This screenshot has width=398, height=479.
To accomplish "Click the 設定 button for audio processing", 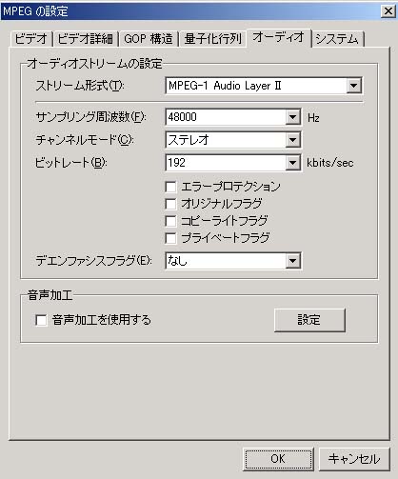I will pos(309,320).
